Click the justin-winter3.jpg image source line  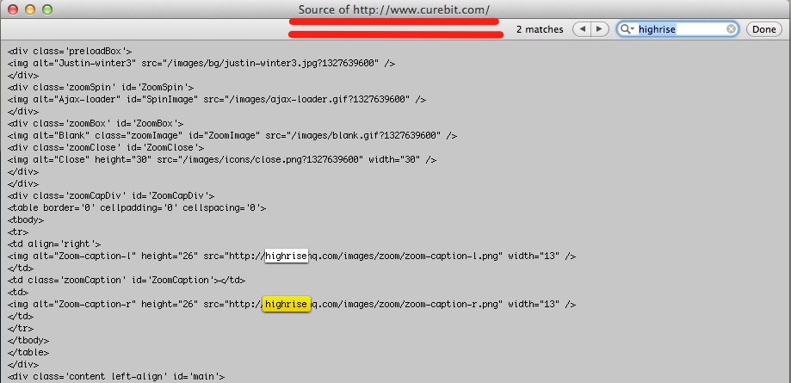(201, 63)
